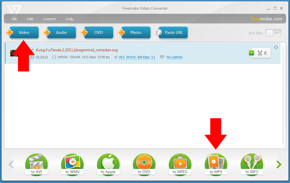This screenshot has width=290, height=183.
Task: Show next output formats with right arrow
Action: pos(279,164)
